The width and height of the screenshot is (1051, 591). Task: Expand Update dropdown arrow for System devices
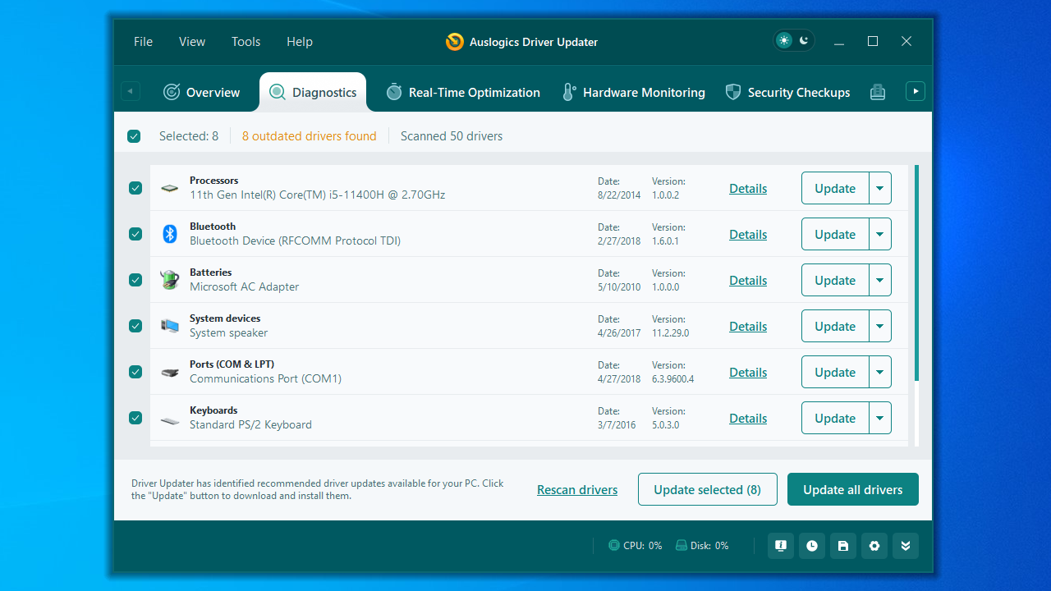[879, 326]
